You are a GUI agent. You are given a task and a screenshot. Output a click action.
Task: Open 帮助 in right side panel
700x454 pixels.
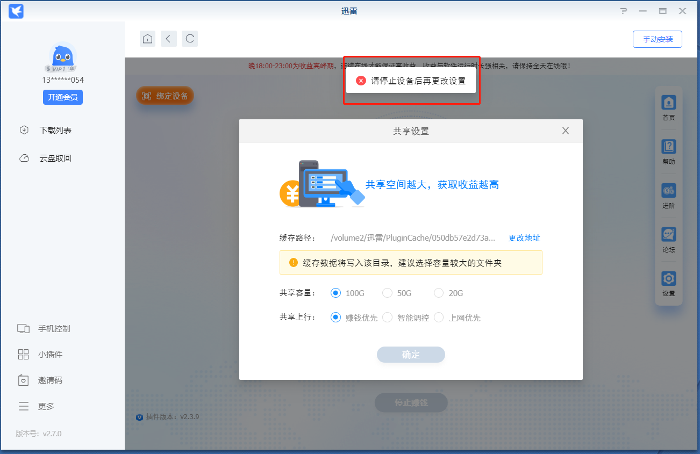pos(669,152)
